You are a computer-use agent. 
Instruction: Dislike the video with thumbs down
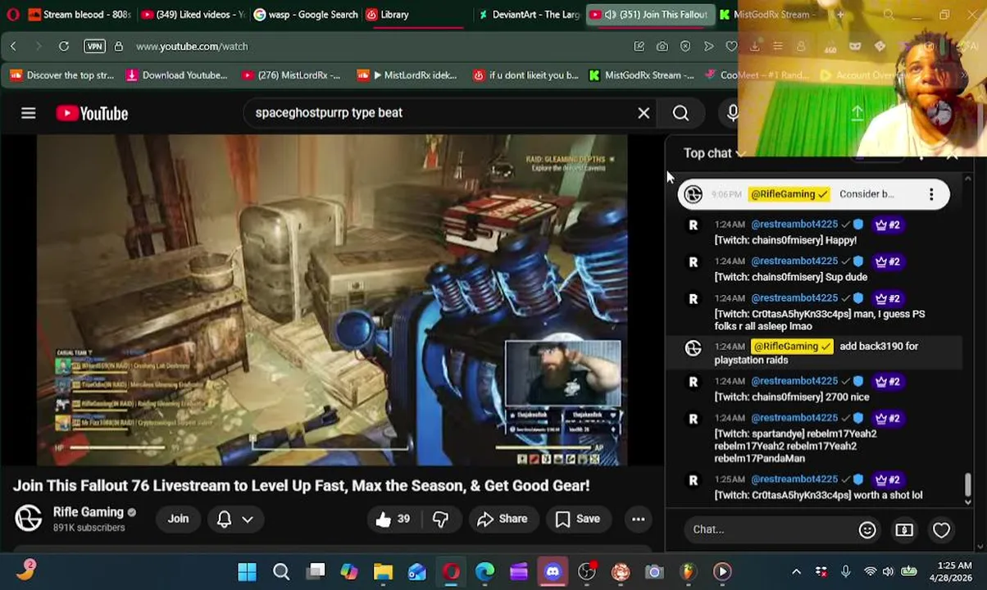[x=440, y=519]
